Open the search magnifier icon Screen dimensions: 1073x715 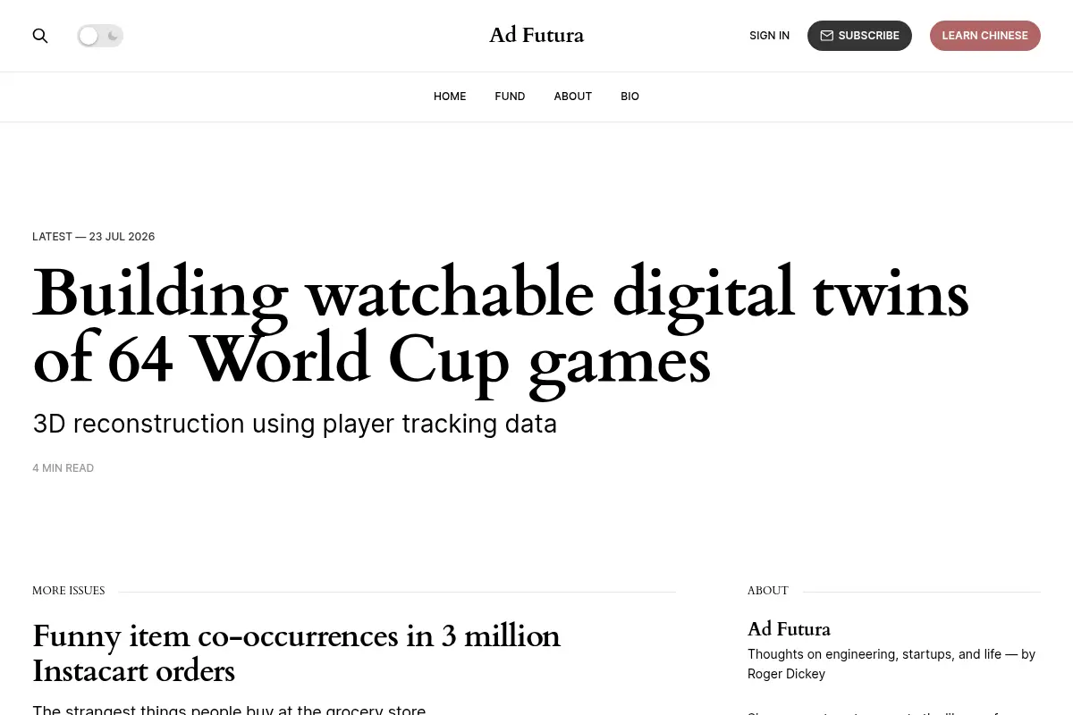tap(40, 36)
